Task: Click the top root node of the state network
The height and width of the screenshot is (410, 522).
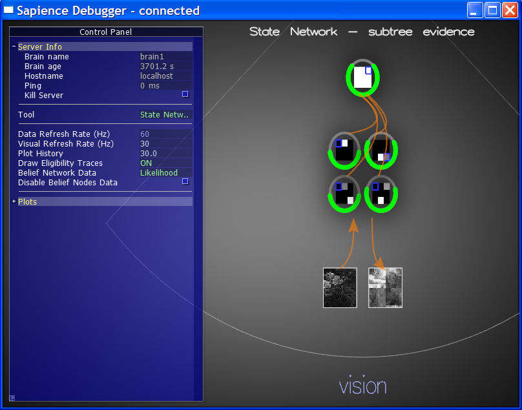Action: coord(362,77)
